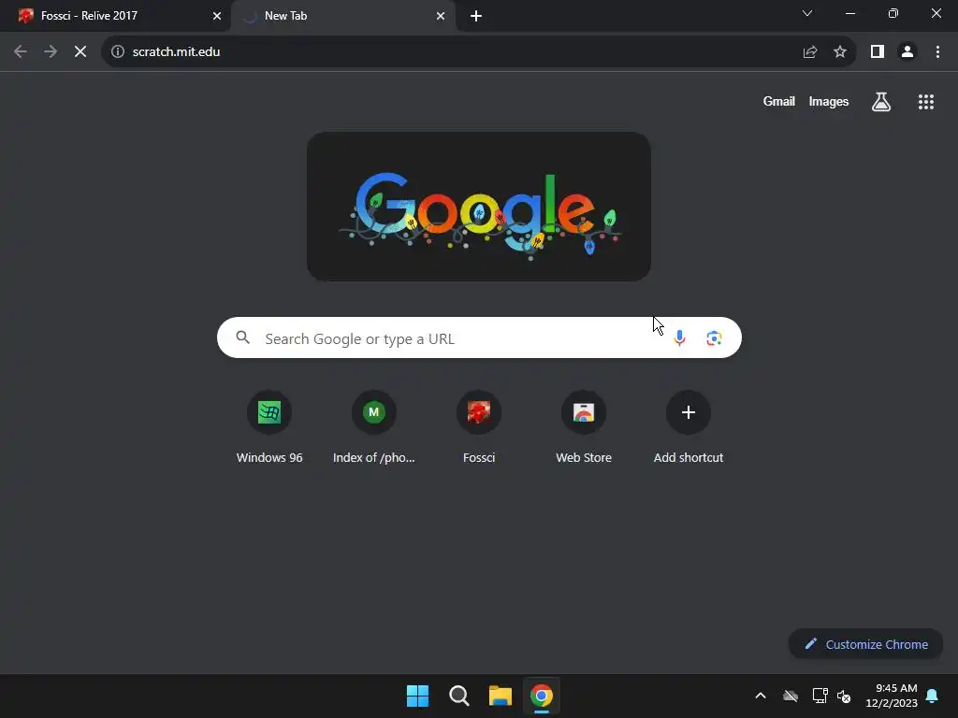Image resolution: width=958 pixels, height=718 pixels.
Task: Switch to Fossci - Relive 2017 tab
Action: 115,16
